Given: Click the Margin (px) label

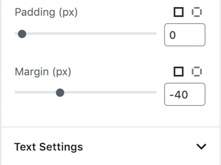Looking at the screenshot, I should (43, 72).
